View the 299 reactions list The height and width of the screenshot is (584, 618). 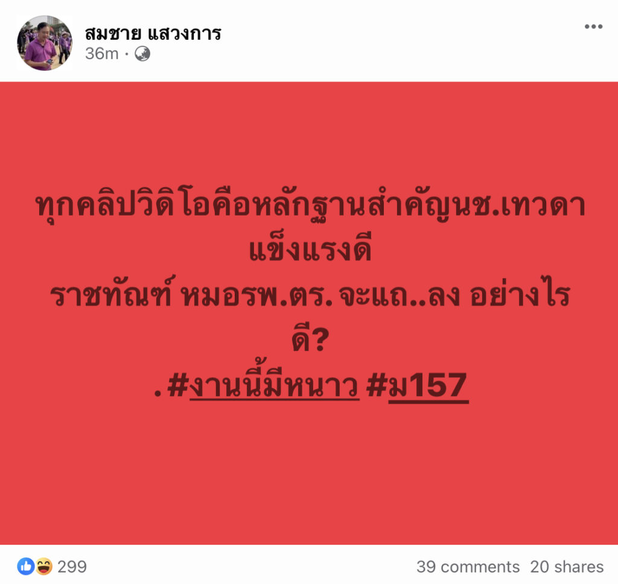point(72,566)
